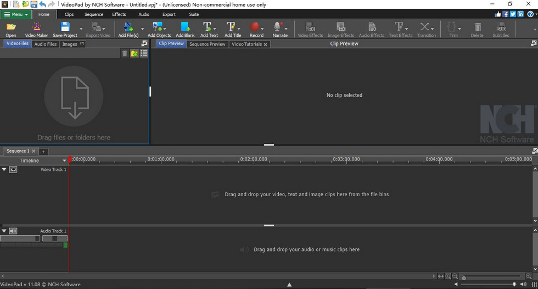Click the Add Title icon

(x=231, y=27)
